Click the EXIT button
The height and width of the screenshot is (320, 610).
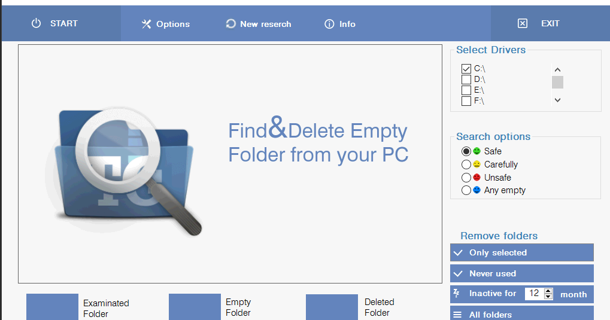pos(550,23)
